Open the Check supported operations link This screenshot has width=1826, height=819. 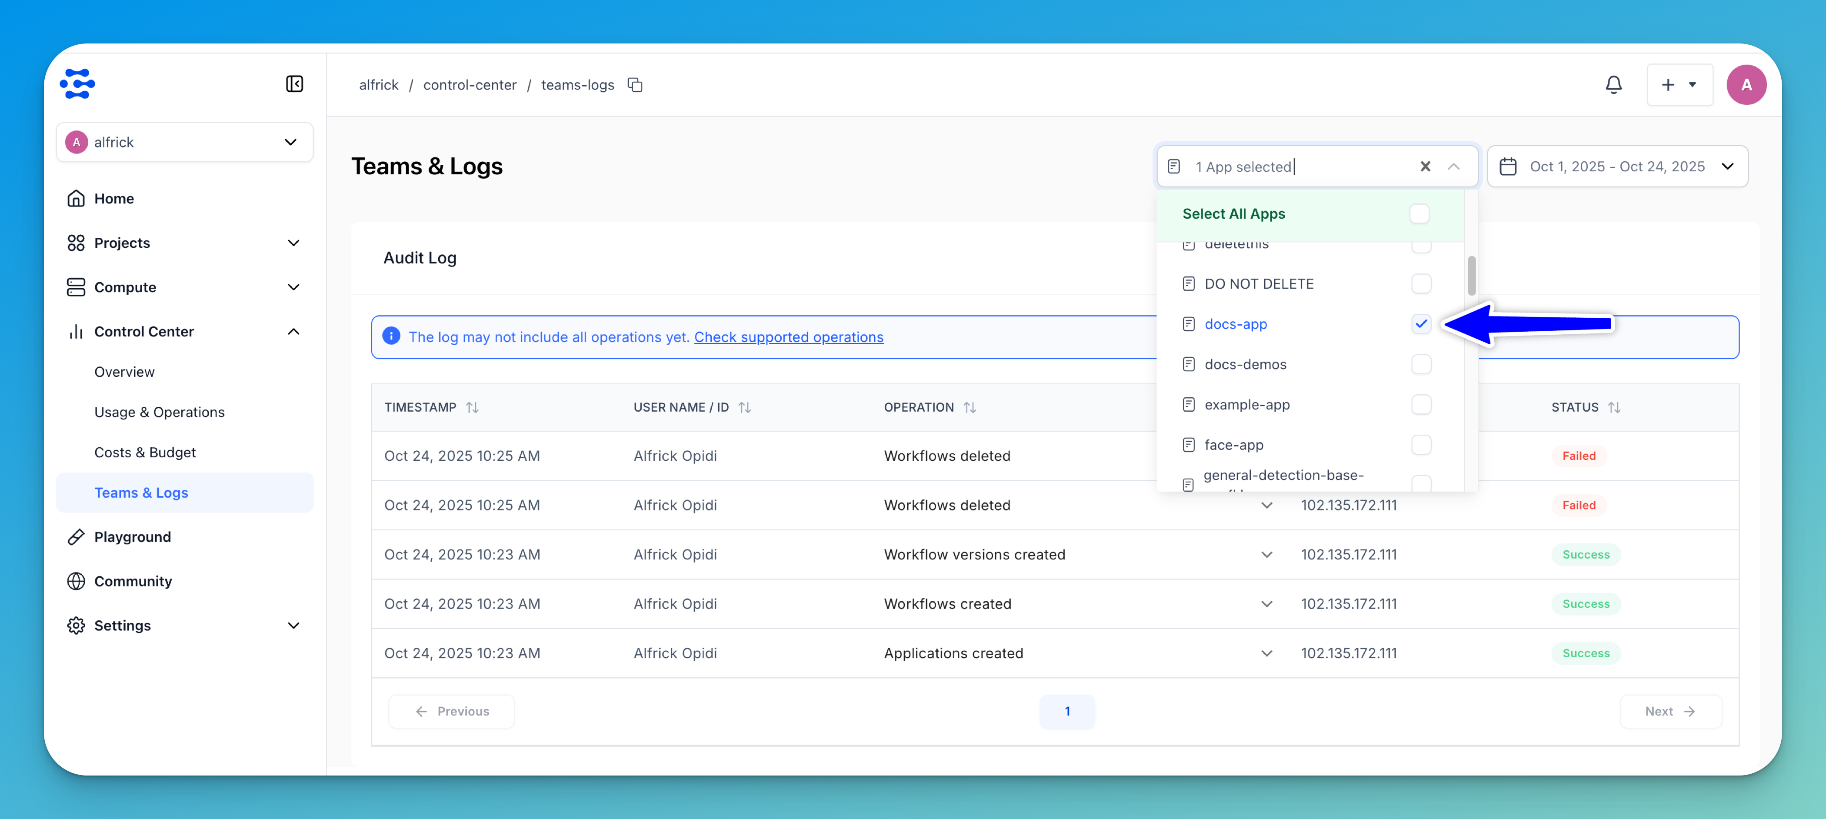(x=788, y=337)
